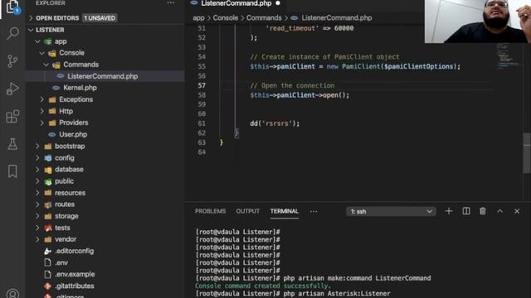This screenshot has height=298, width=531.
Task: Open the Run and Debug view
Action: point(12,89)
